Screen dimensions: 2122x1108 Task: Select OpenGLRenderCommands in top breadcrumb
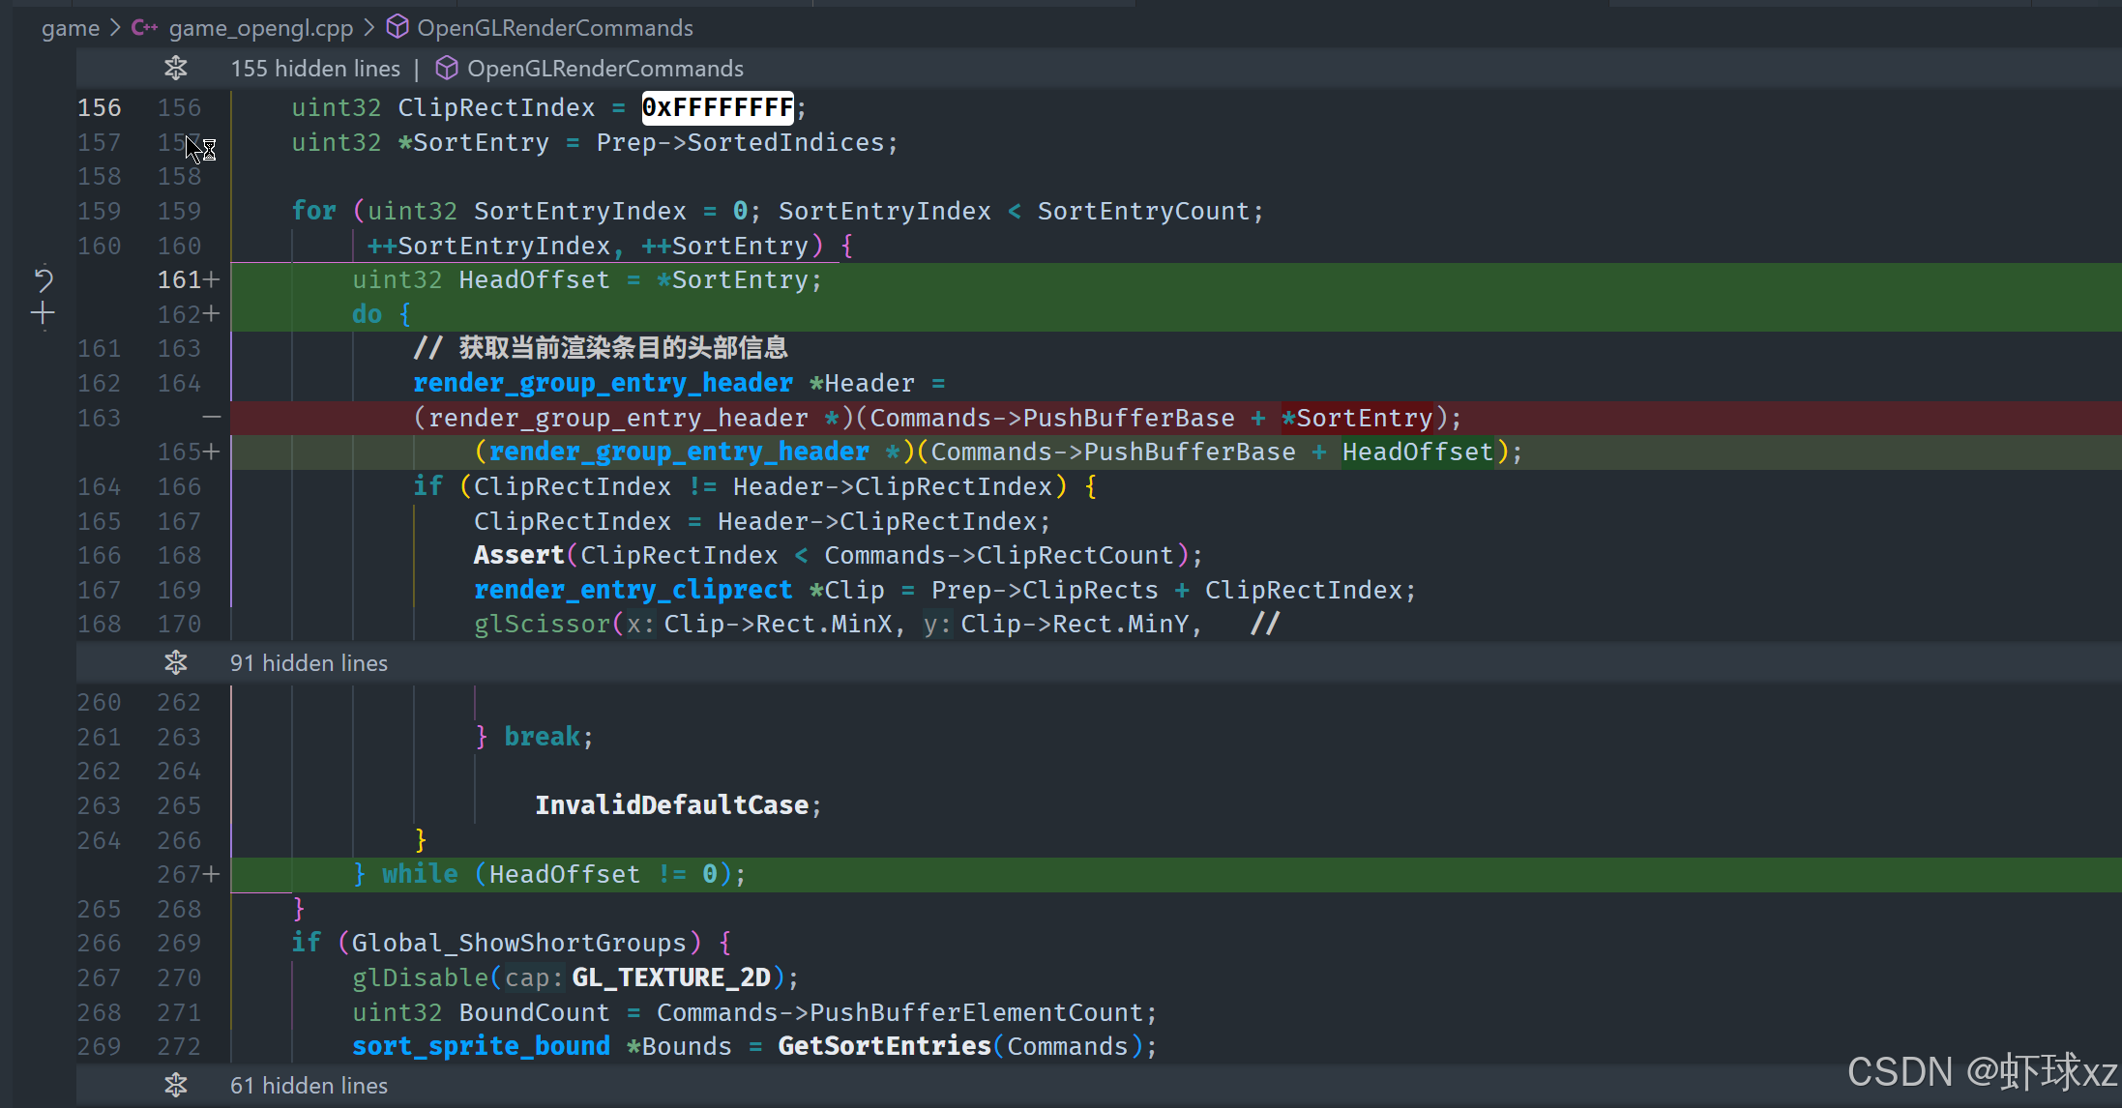[554, 28]
